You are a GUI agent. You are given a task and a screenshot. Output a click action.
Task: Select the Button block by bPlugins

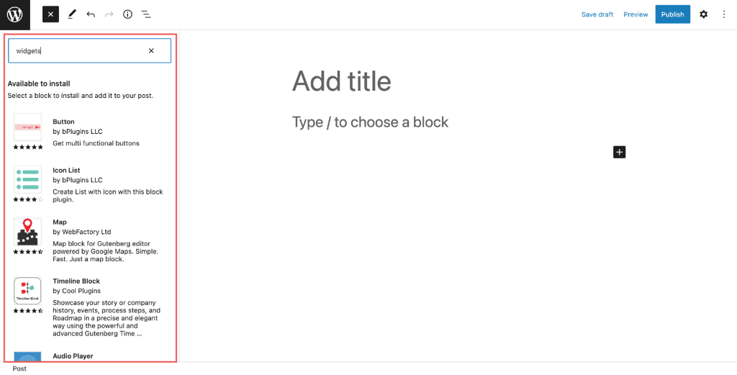(89, 132)
